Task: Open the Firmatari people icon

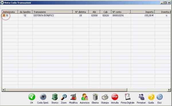Action: pyautogui.click(x=141, y=97)
